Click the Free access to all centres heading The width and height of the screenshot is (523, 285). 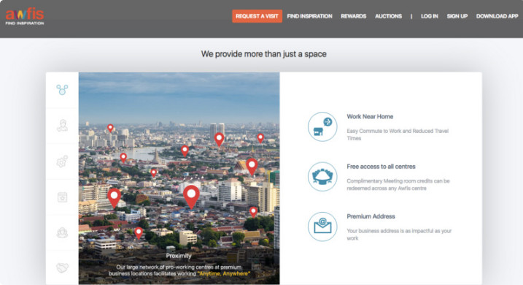[x=381, y=167]
